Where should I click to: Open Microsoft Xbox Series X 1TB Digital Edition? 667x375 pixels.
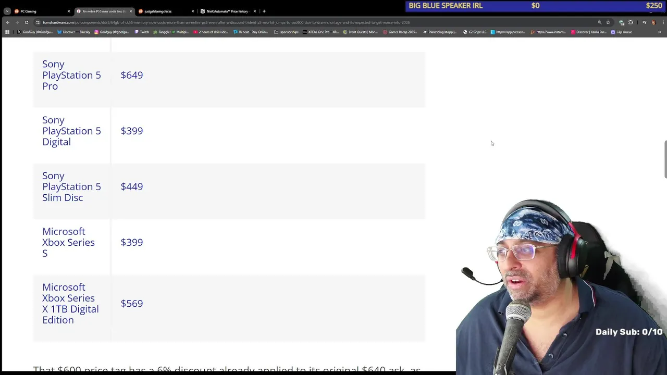pos(70,304)
